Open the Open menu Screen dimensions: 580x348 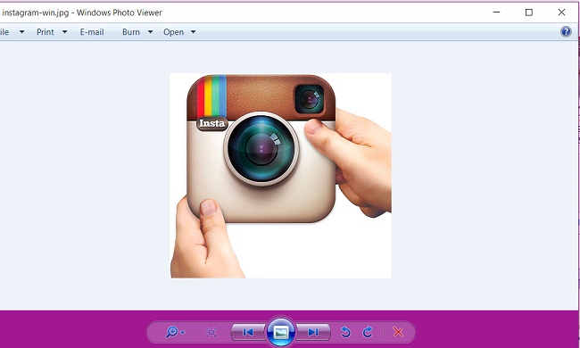(173, 32)
